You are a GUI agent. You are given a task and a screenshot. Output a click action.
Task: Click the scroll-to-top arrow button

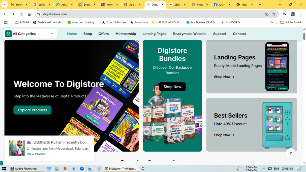pyautogui.click(x=290, y=153)
